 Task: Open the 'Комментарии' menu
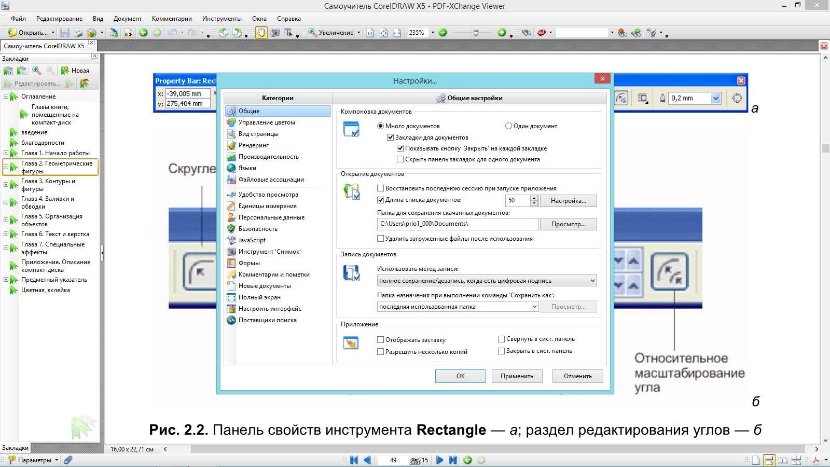172,19
